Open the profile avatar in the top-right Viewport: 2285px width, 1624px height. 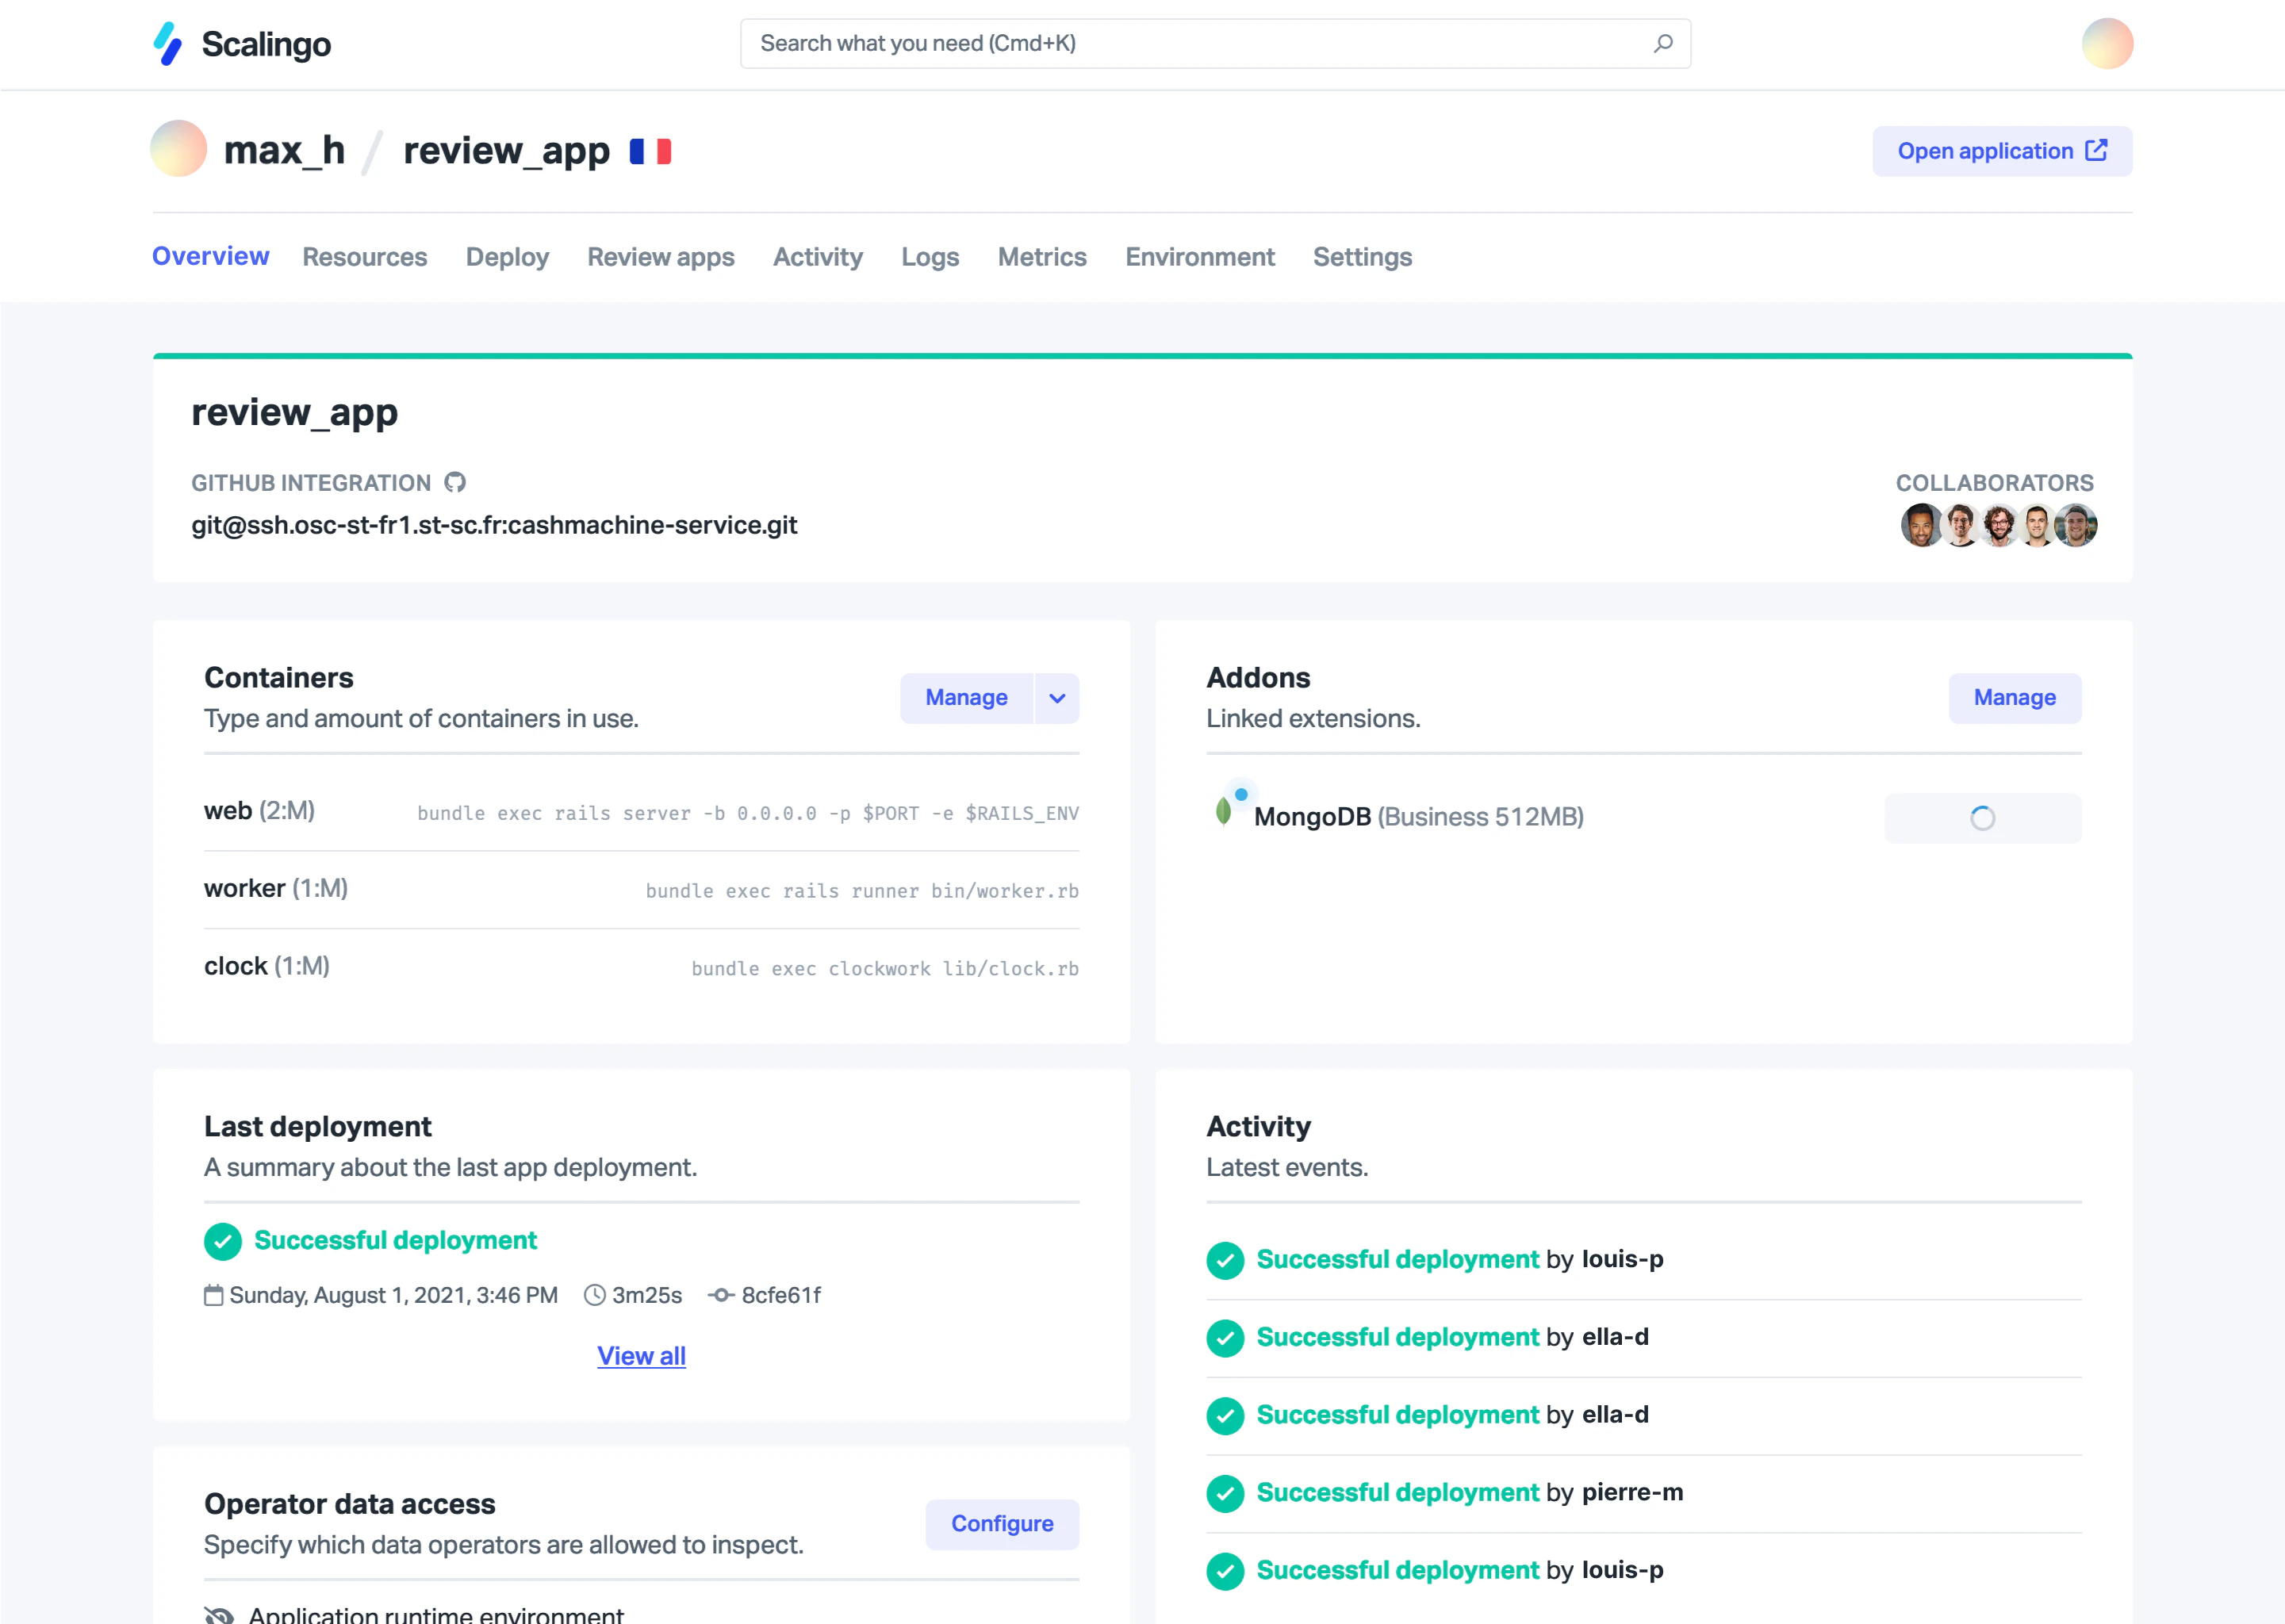pos(2108,43)
